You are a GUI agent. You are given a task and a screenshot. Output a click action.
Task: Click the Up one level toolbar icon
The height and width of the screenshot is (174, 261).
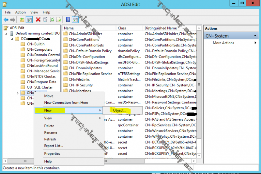22,20
